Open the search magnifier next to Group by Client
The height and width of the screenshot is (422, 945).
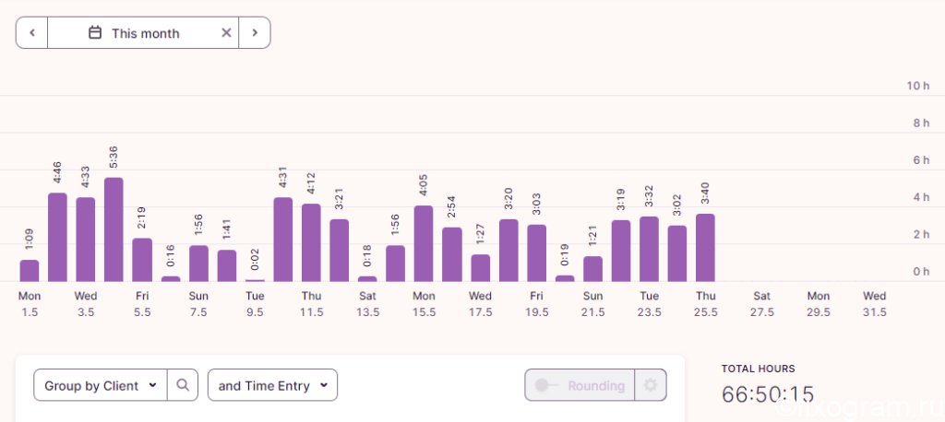coord(183,385)
